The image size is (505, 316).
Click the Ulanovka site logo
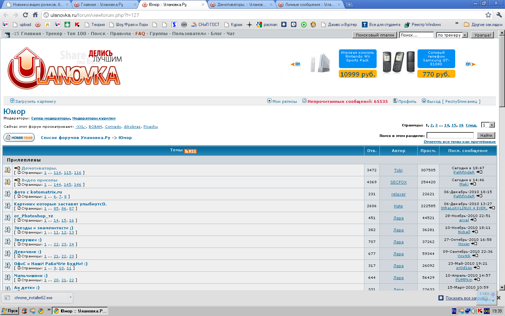pos(65,68)
